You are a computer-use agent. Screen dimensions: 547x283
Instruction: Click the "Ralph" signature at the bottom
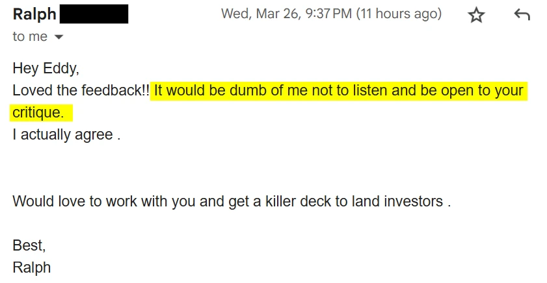point(32,267)
